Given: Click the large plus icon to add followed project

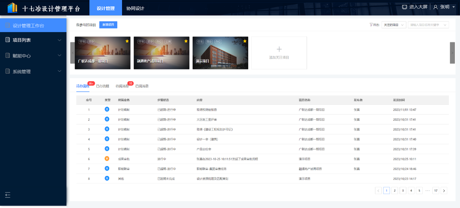Looking at the screenshot, I should [x=279, y=49].
